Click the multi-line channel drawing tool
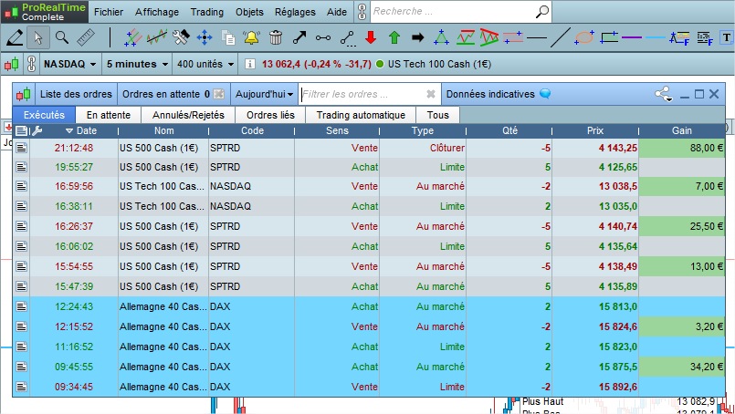Image resolution: width=735 pixels, height=414 pixels. tap(132, 37)
